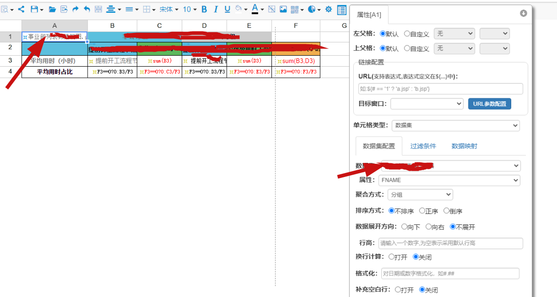Select cell 平均用时（小时）
Viewport: 557px width, 297px height.
[54, 61]
